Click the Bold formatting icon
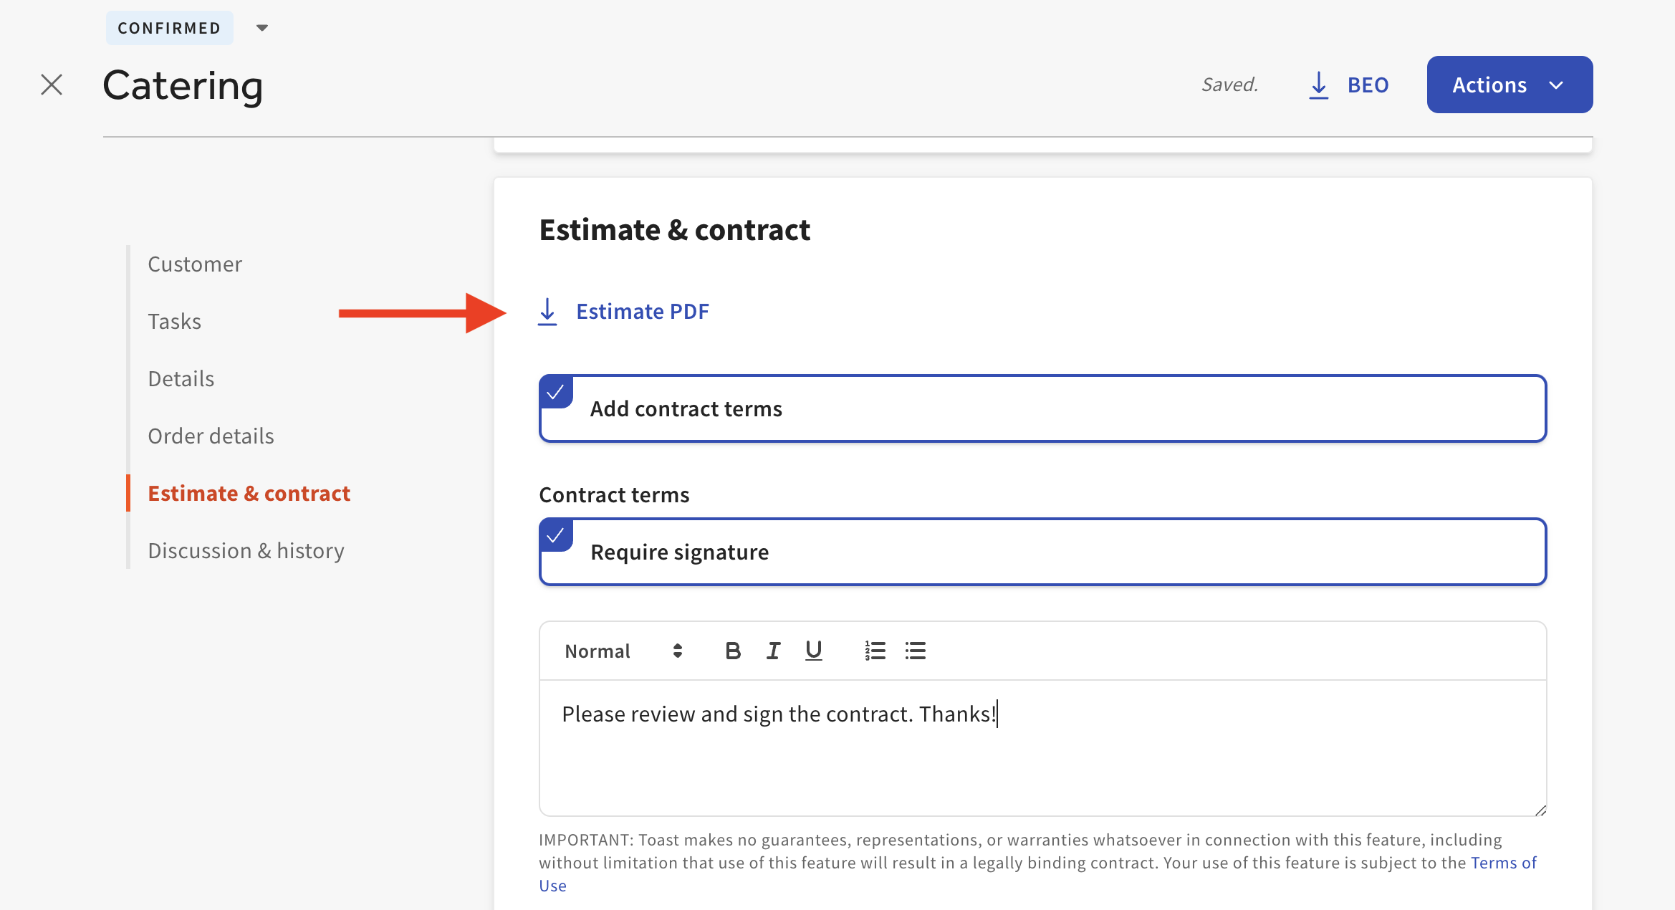Image resolution: width=1675 pixels, height=910 pixels. point(732,651)
